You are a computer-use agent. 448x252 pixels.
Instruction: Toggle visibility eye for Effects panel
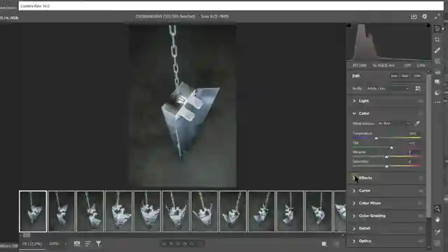point(420,178)
